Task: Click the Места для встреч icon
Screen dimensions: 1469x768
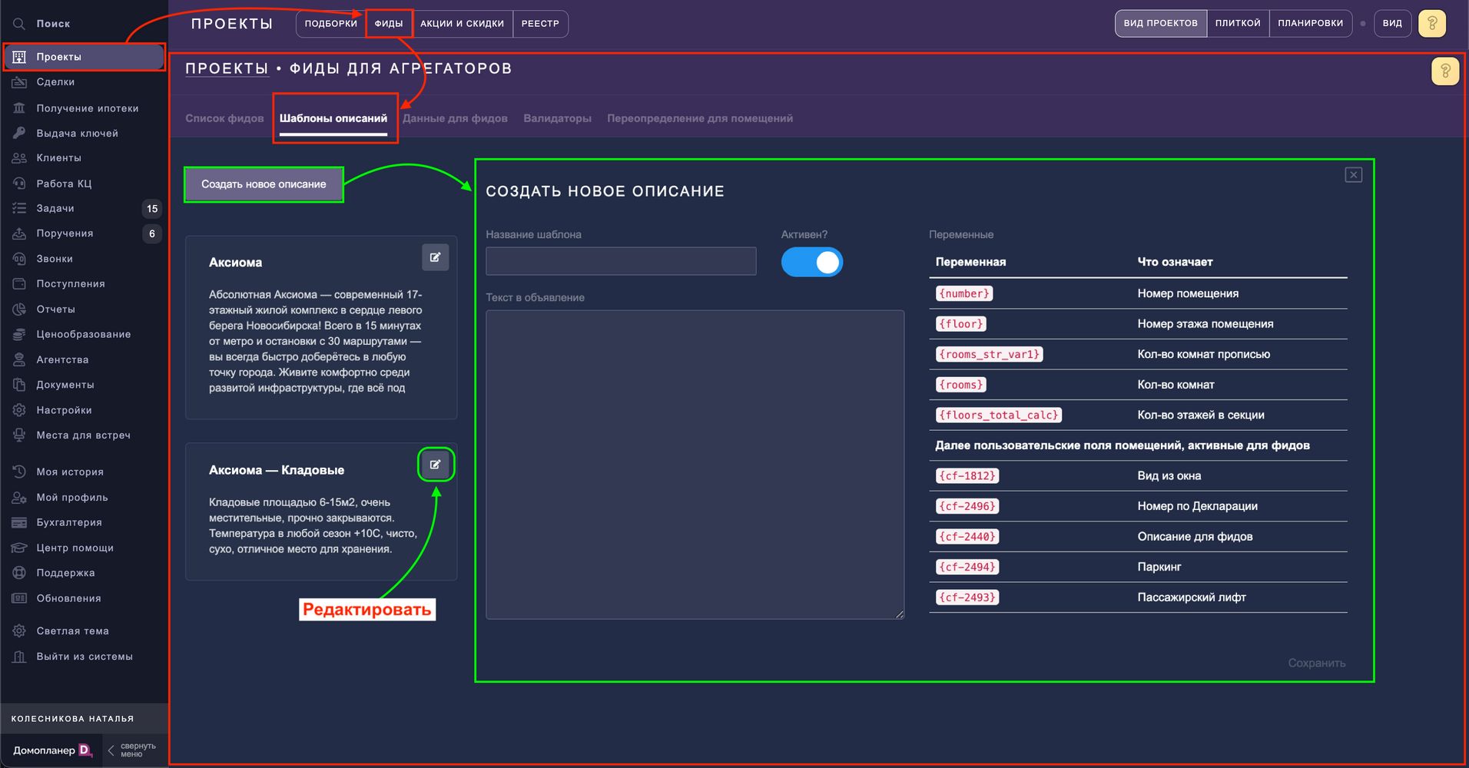Action: pos(19,435)
